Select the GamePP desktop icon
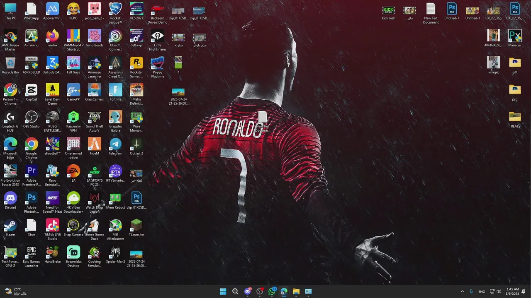The image size is (531, 298). [x=73, y=92]
